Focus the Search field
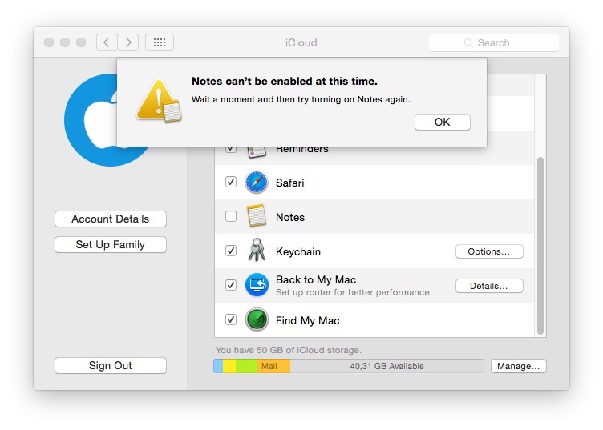 (494, 42)
